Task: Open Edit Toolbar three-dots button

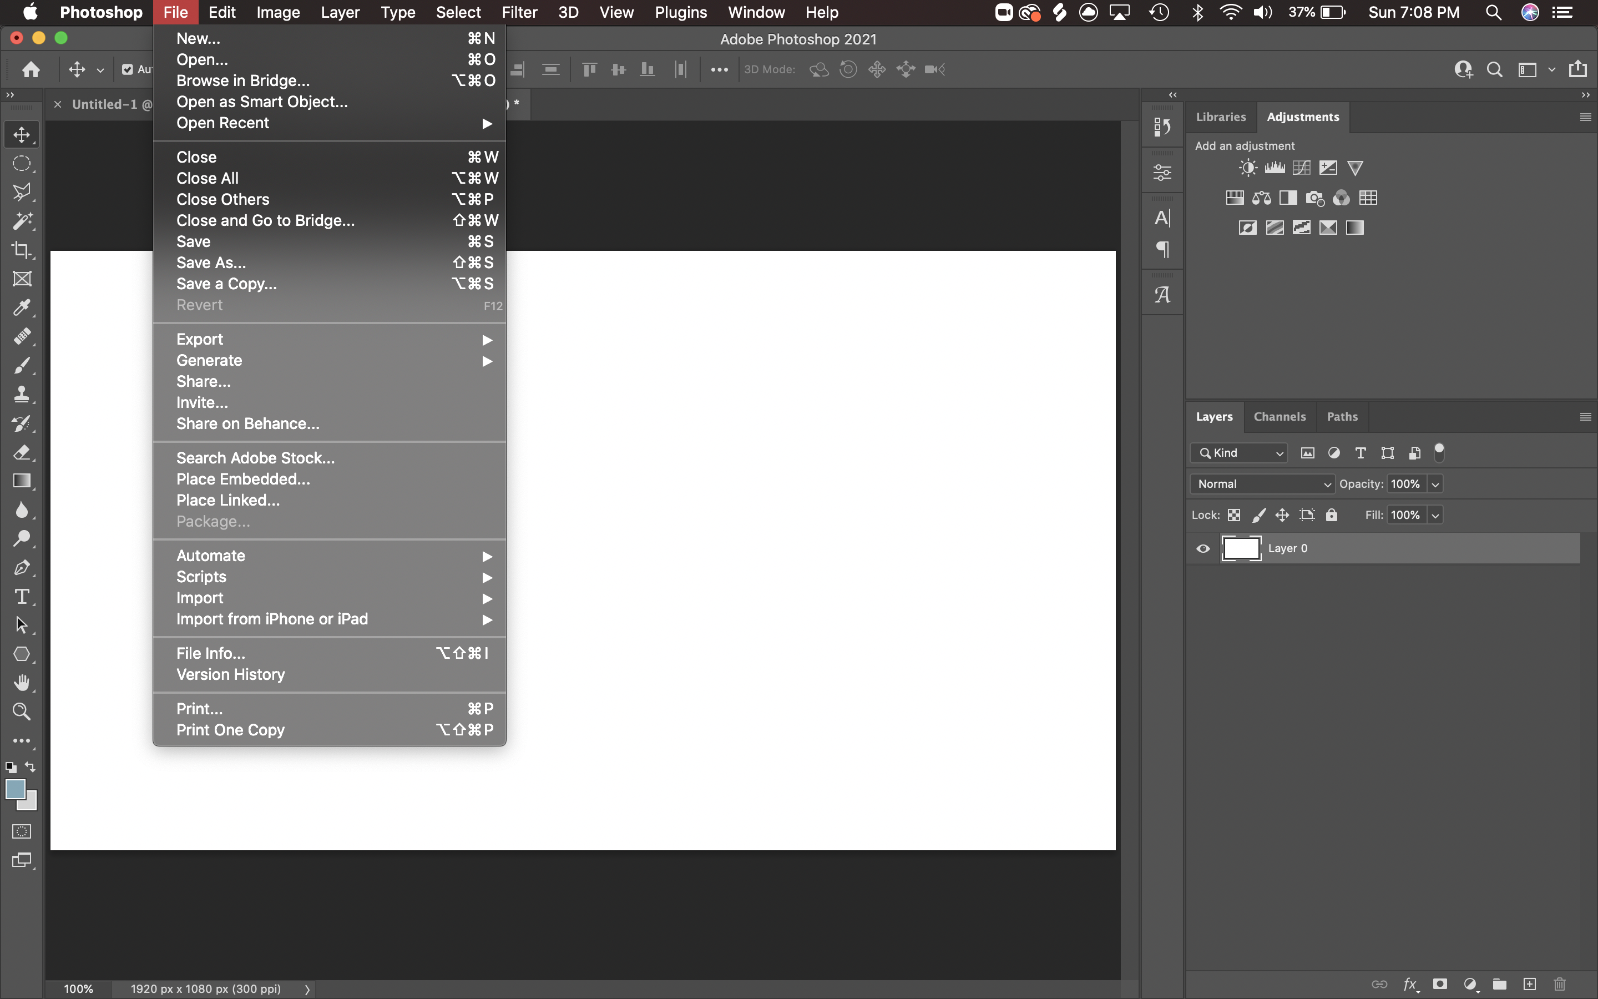Action: tap(22, 741)
